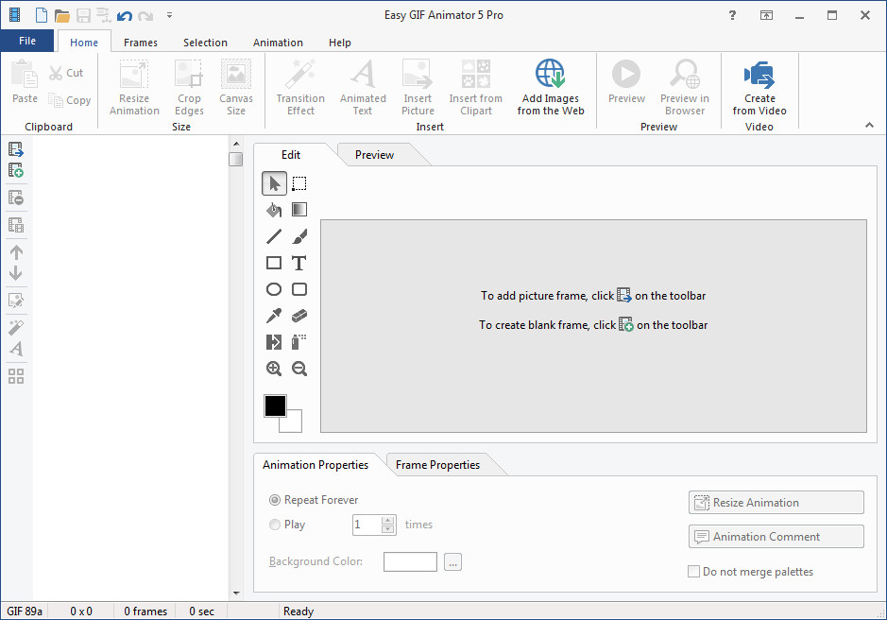Click the magic wand sidebar icon
The image size is (887, 620).
pyautogui.click(x=16, y=327)
